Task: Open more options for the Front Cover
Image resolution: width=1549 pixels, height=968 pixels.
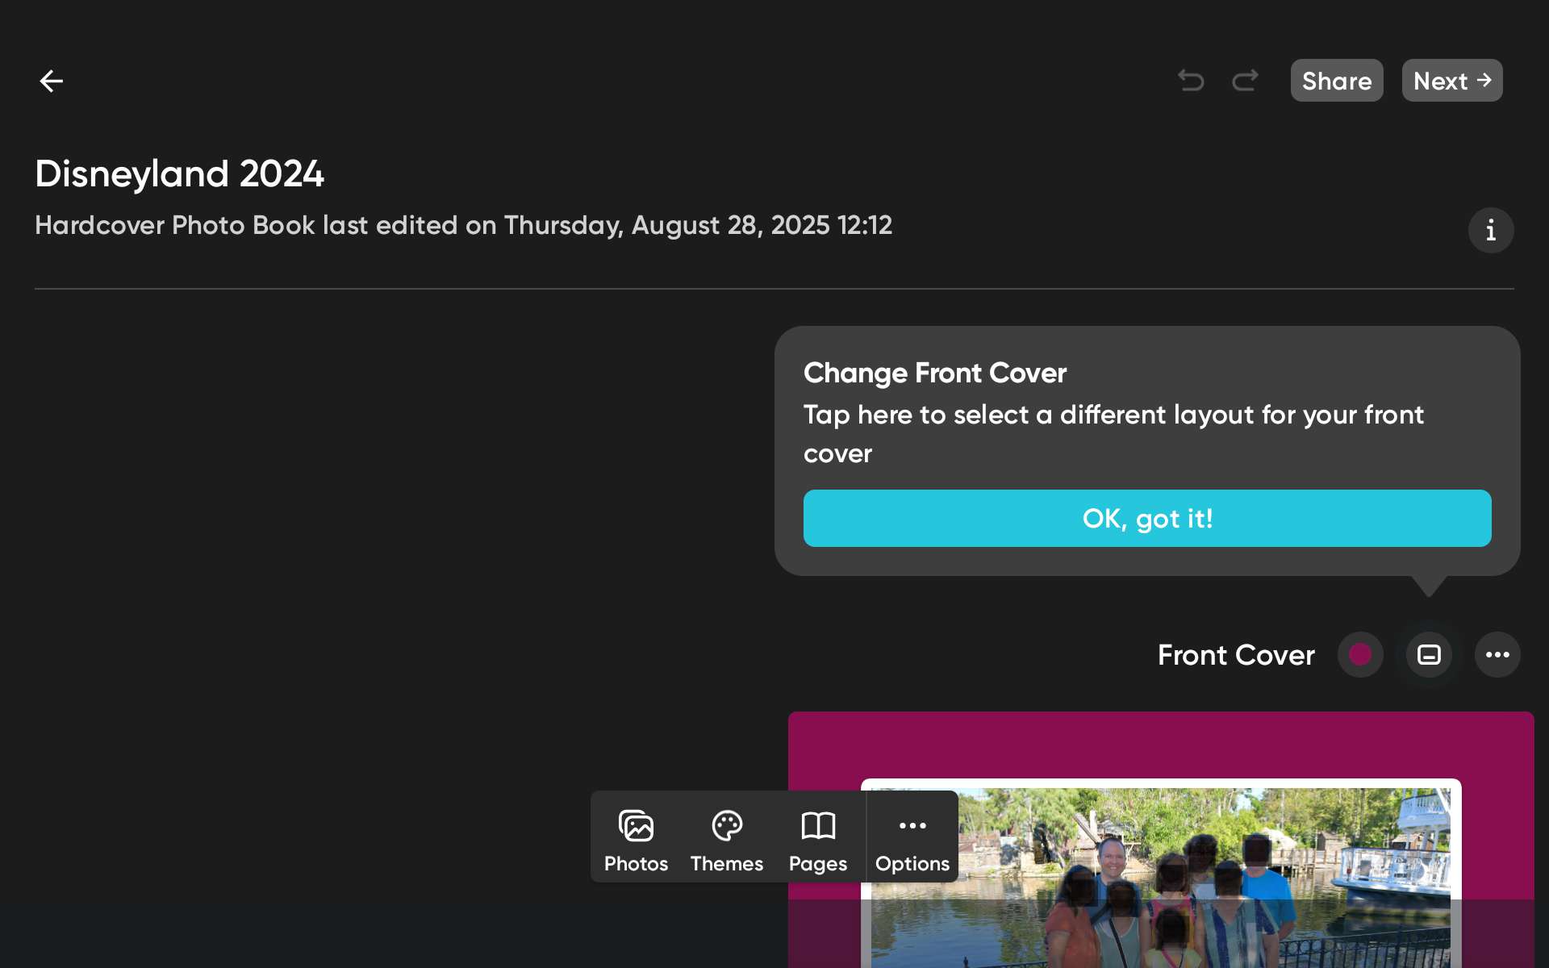Action: point(1497,654)
